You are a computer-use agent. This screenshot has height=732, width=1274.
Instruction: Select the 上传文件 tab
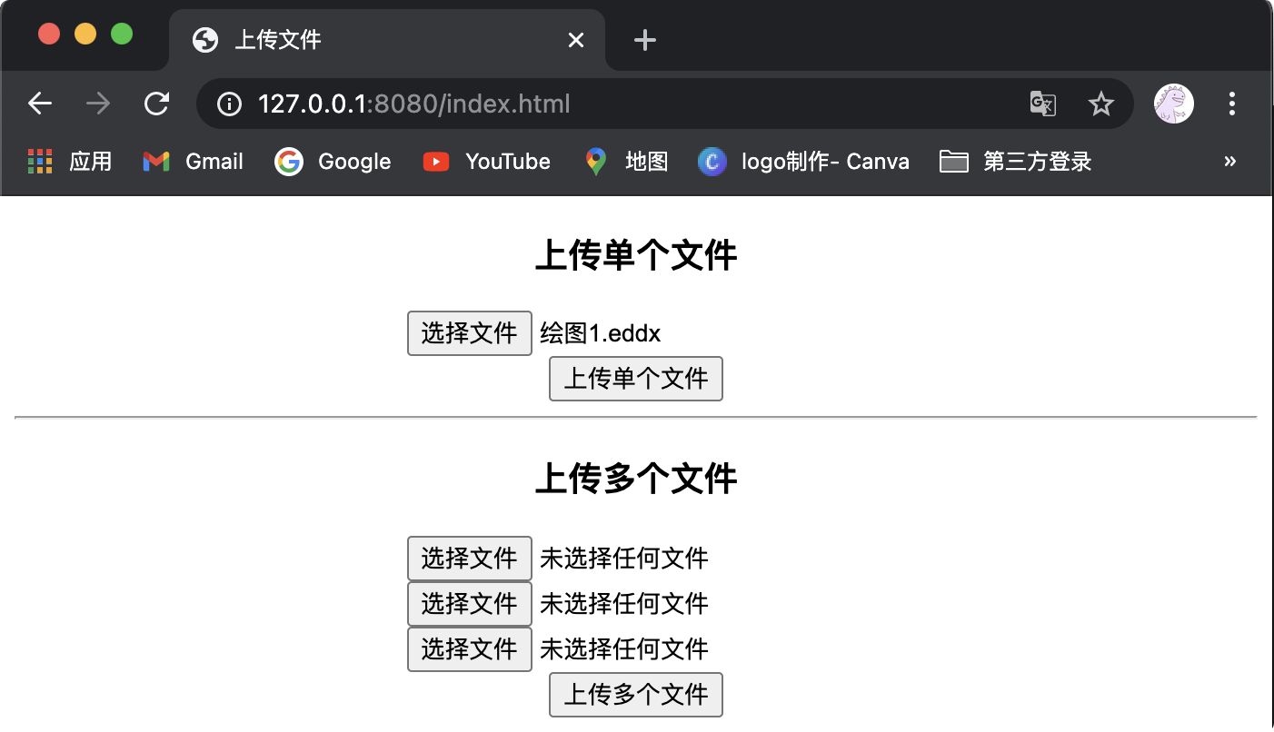363,40
